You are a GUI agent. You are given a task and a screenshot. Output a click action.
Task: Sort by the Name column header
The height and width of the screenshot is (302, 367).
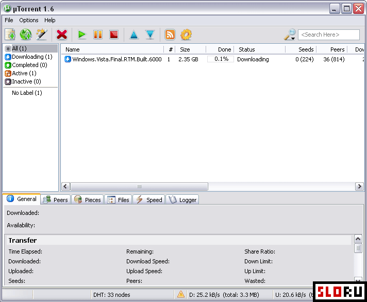coord(112,49)
